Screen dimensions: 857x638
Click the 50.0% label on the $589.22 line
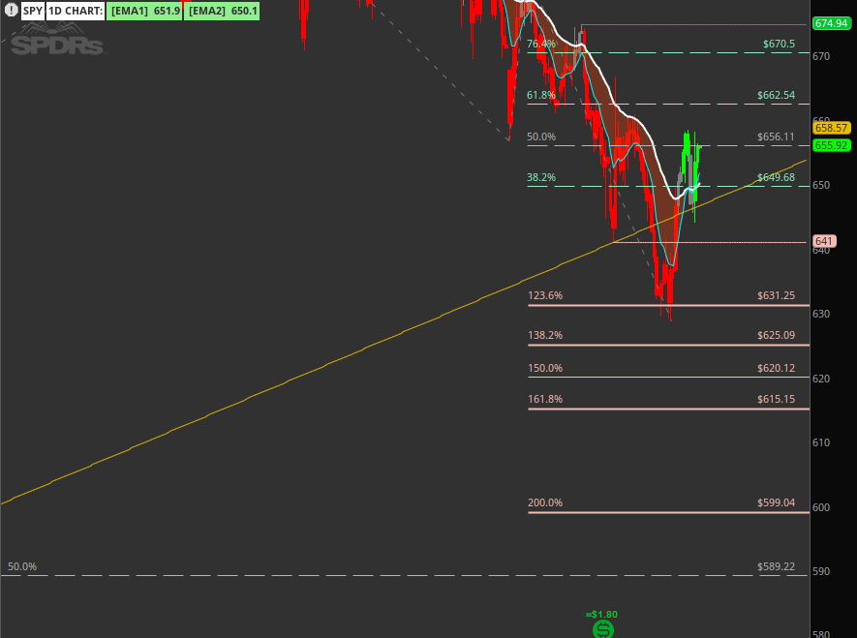coord(22,566)
